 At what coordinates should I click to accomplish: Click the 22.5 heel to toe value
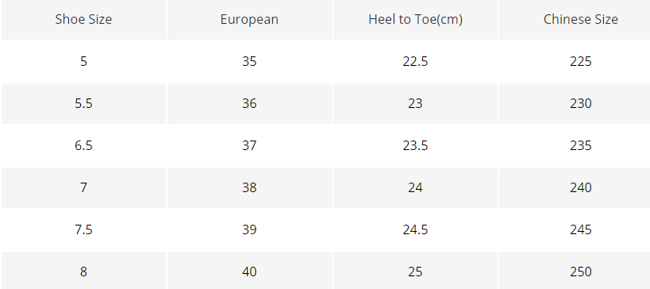click(415, 61)
